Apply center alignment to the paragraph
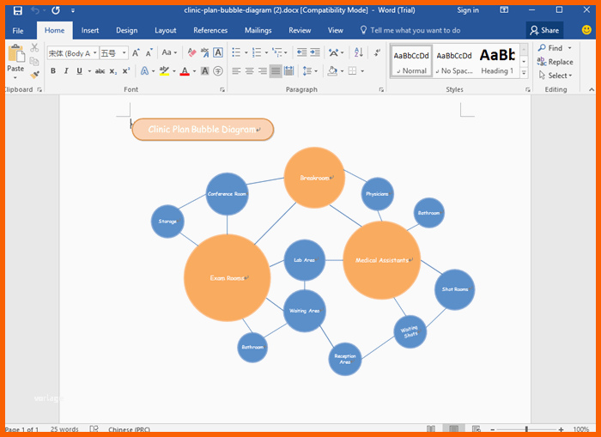Viewport: 601px width, 437px height. [x=250, y=71]
